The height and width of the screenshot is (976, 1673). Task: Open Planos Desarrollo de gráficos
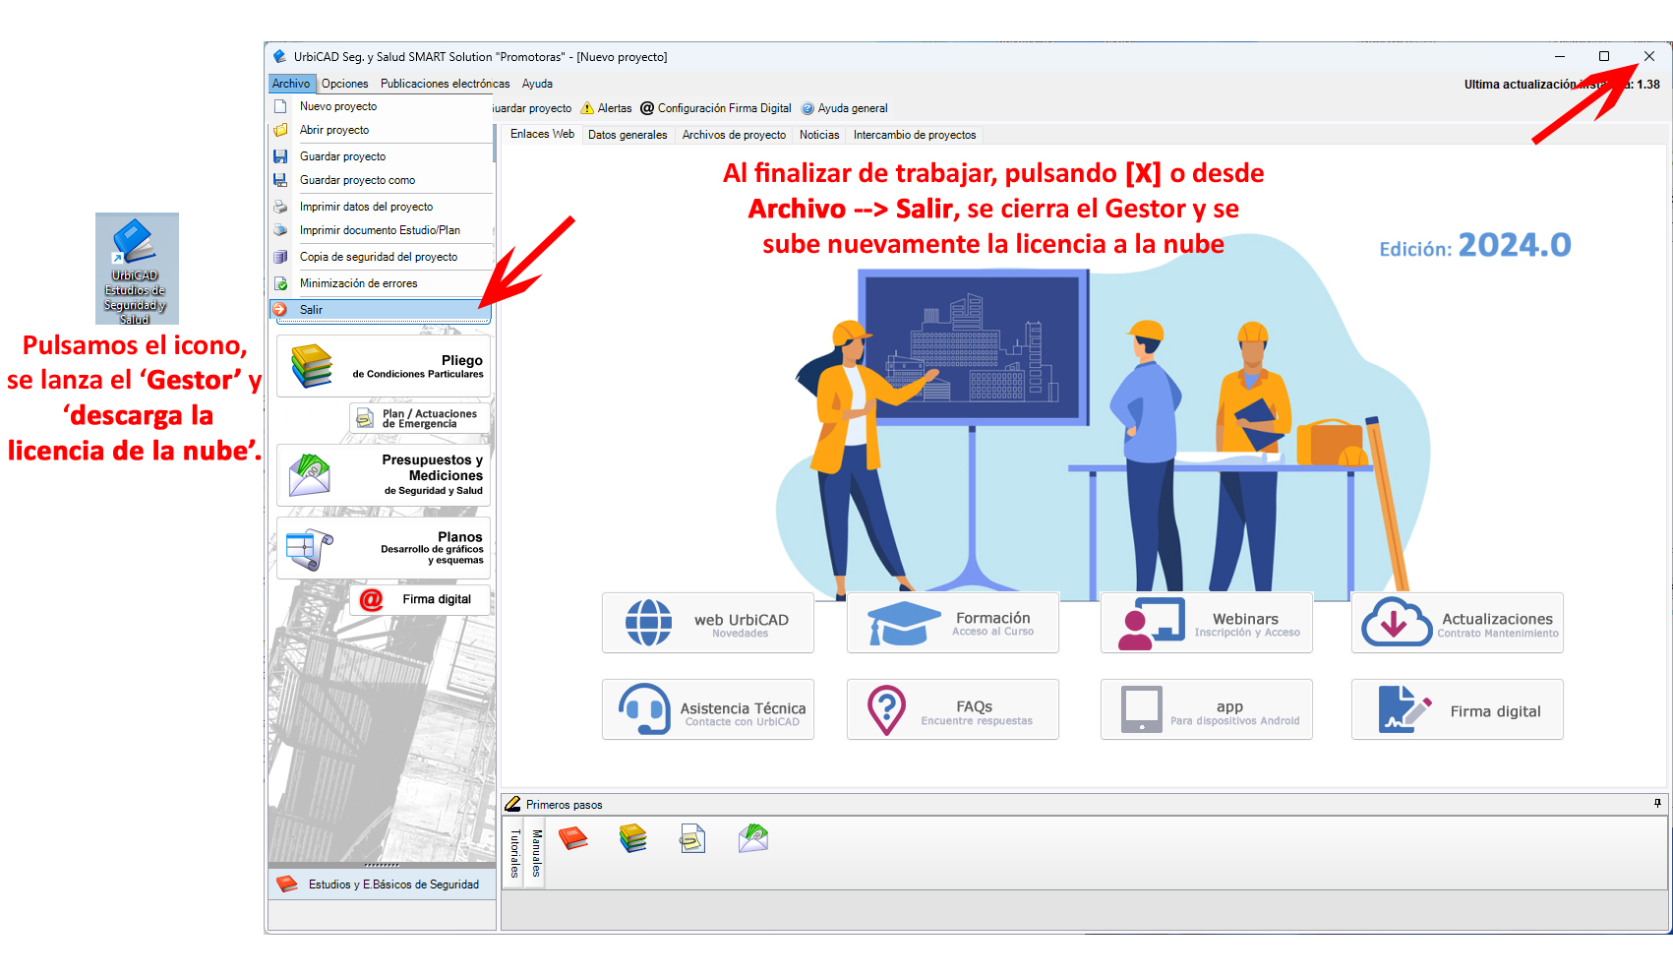pyautogui.click(x=384, y=548)
